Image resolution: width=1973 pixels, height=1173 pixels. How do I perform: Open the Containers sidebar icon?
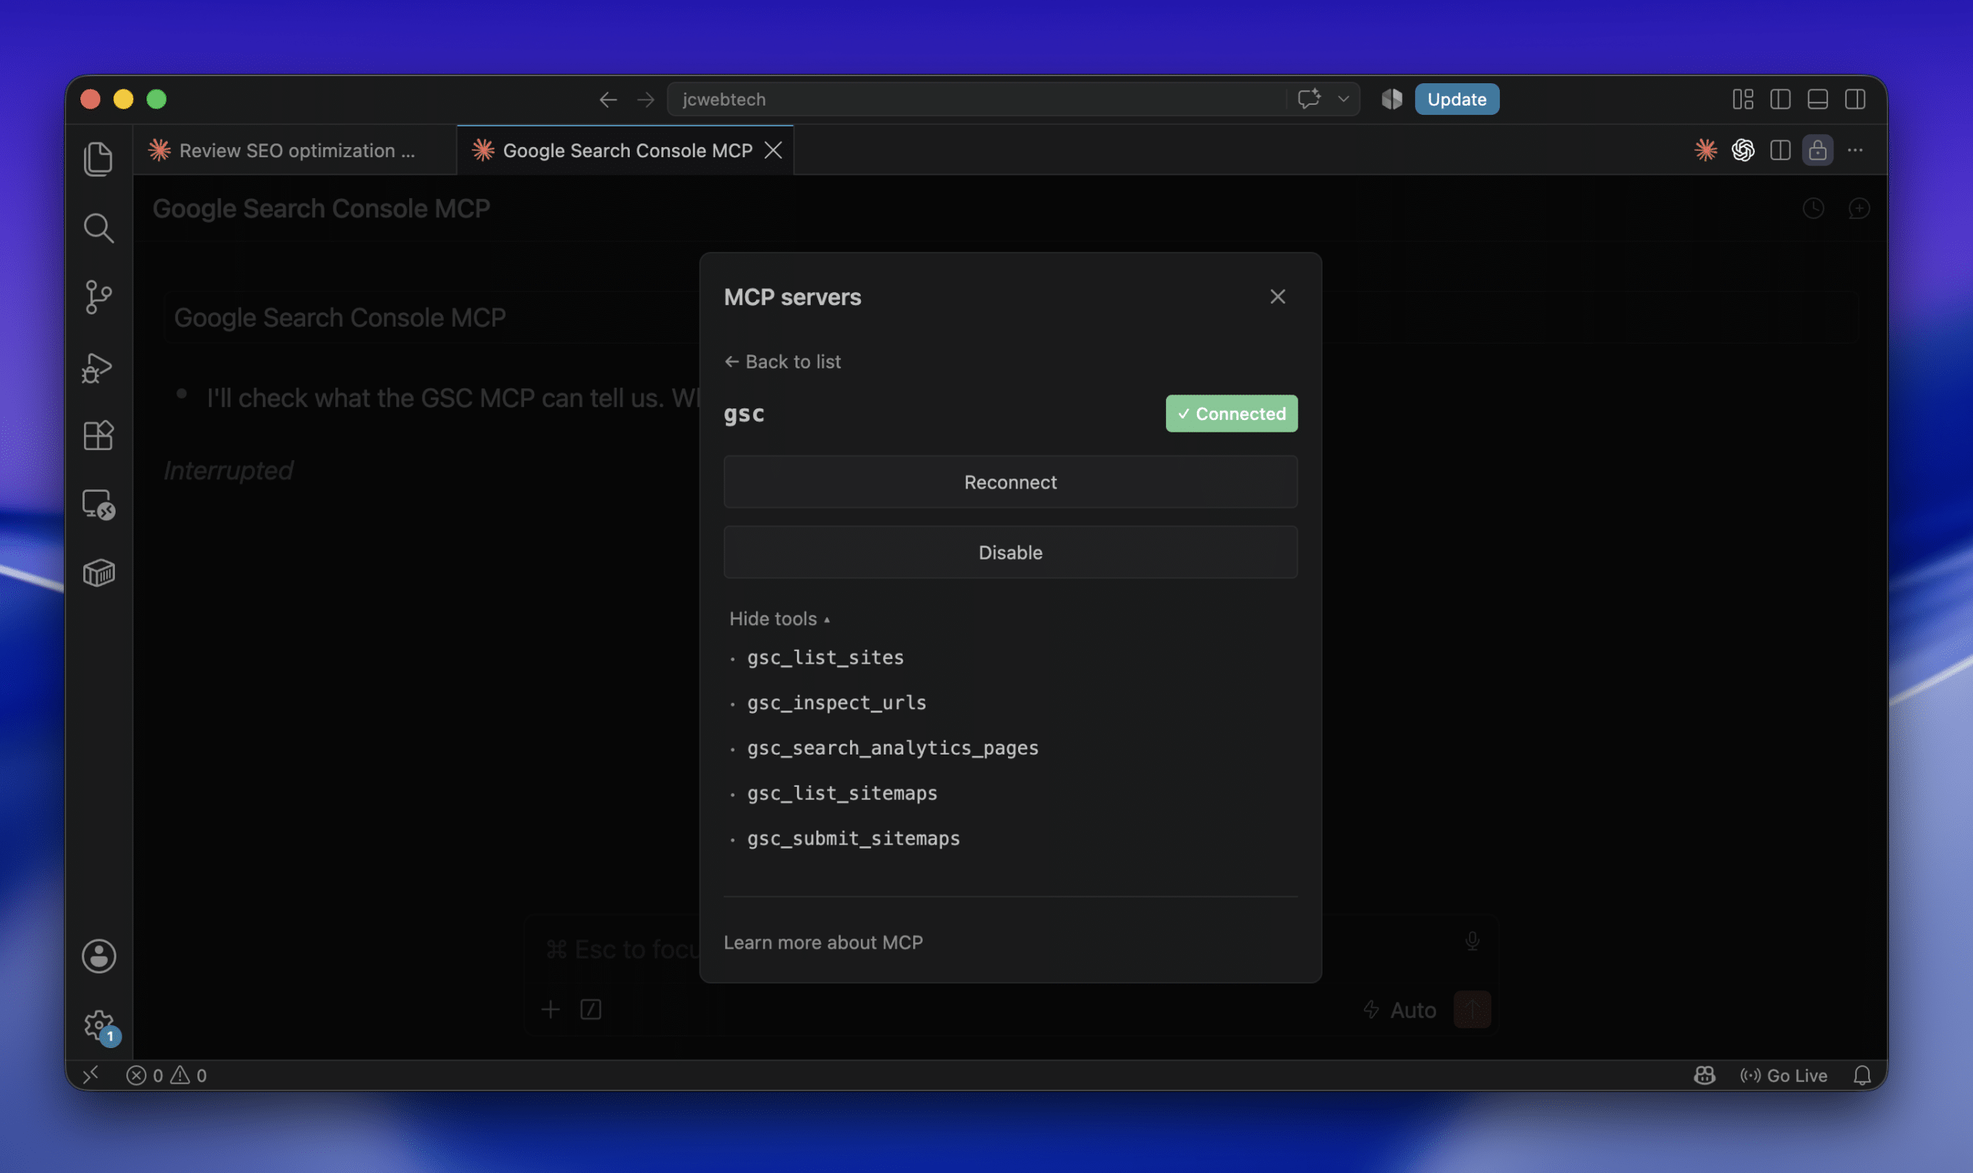pyautogui.click(x=98, y=573)
